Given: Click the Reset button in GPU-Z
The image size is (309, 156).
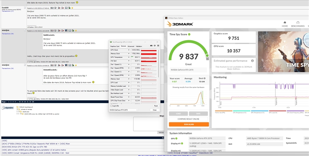Looking at the screenshot, I should click(x=156, y=105).
